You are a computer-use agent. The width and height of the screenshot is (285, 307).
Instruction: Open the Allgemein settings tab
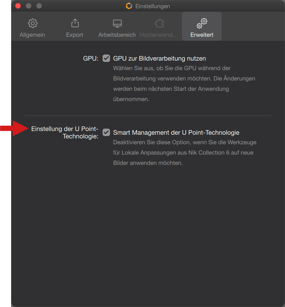tap(32, 28)
